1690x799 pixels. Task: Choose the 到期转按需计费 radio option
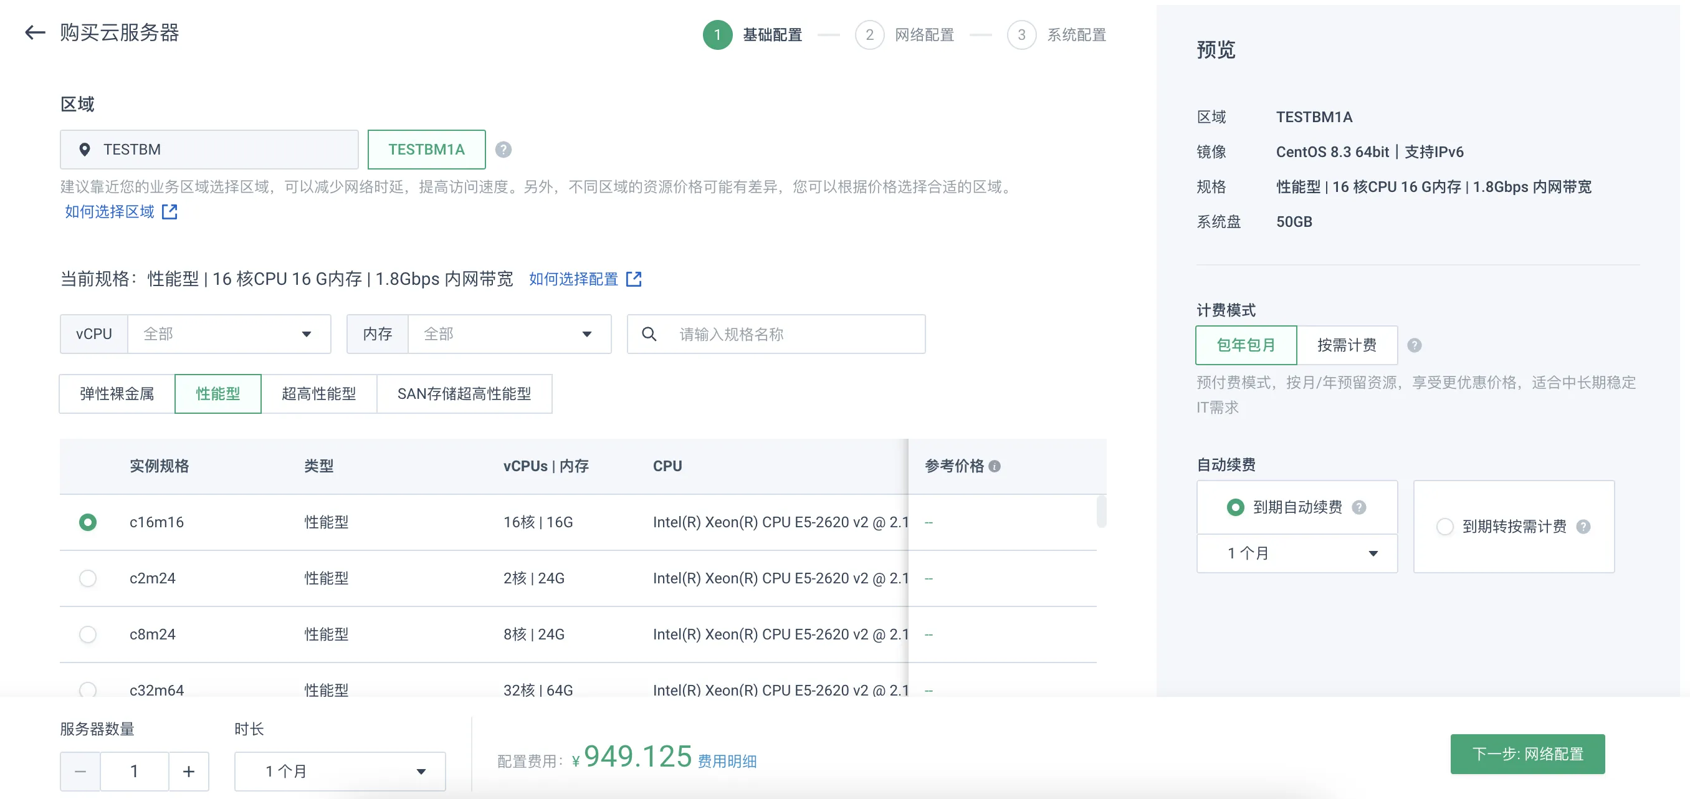pyautogui.click(x=1444, y=526)
